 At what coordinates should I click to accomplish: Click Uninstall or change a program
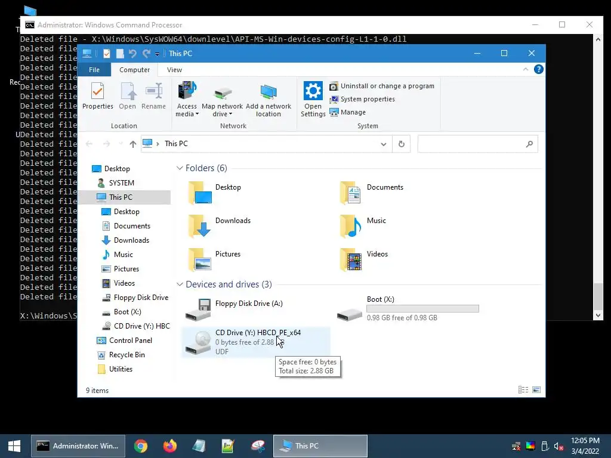(x=382, y=86)
